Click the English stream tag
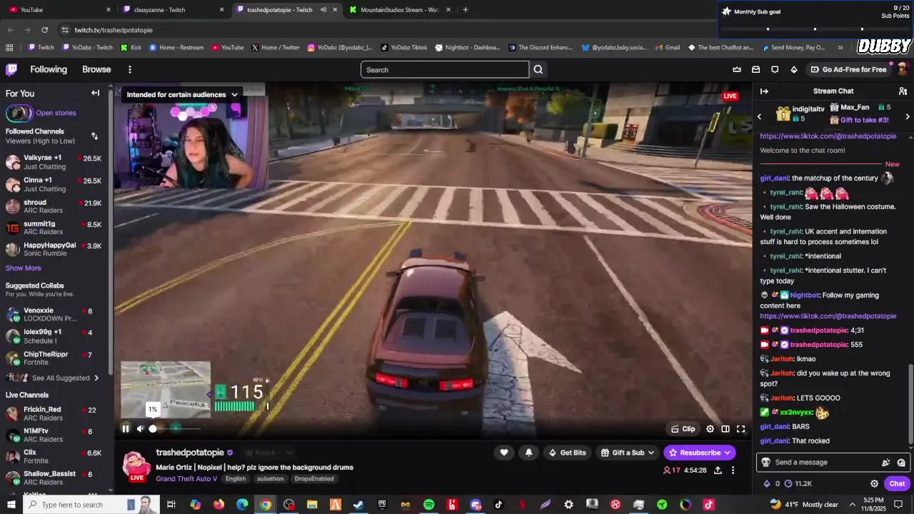The width and height of the screenshot is (914, 514). 236,479
